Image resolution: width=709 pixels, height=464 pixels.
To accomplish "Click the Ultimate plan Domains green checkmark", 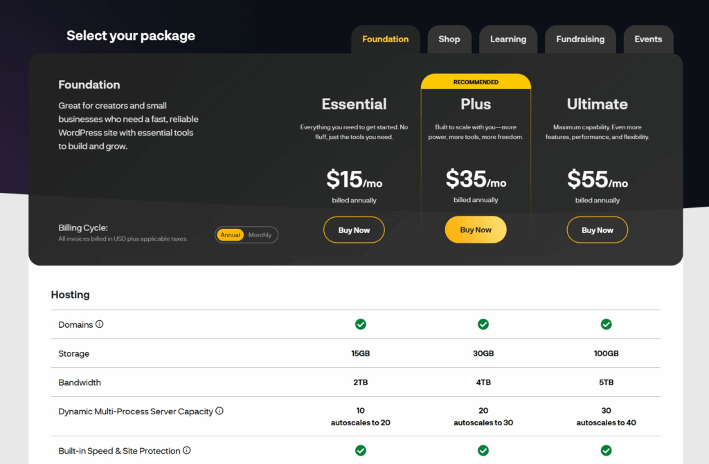I will click(607, 324).
